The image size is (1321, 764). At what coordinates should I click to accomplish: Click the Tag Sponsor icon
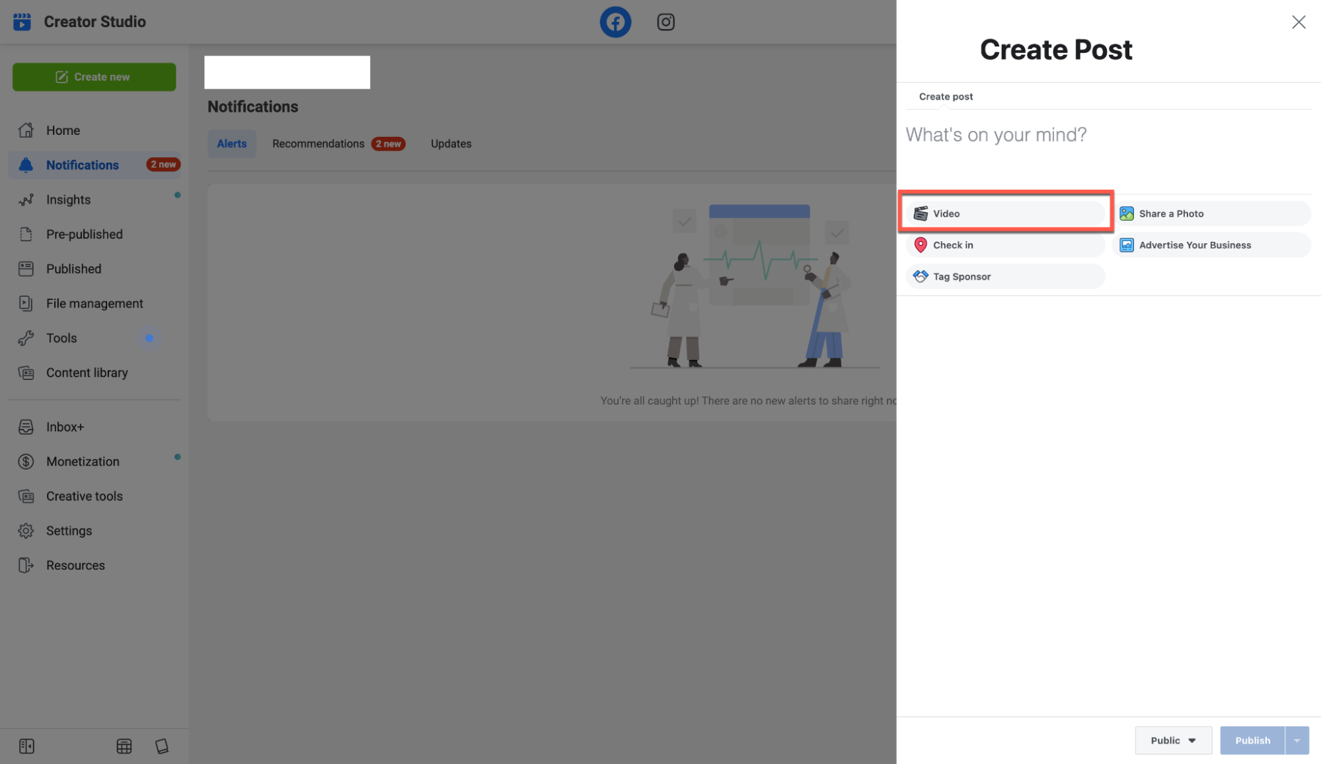(920, 276)
